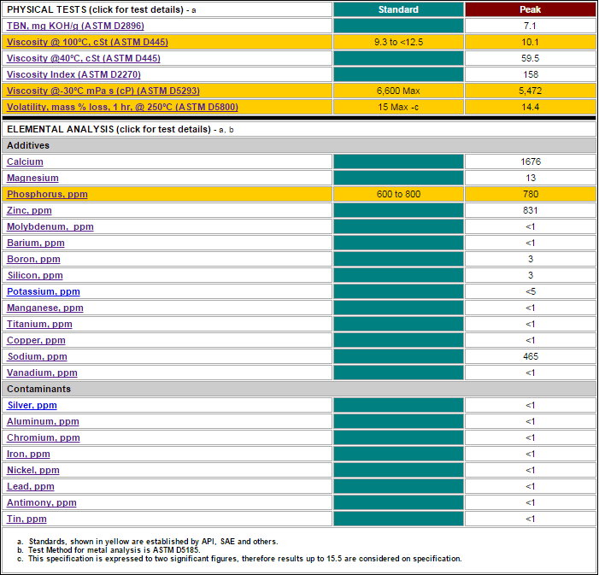Screen dimensions: 599x575
Task: Click the dark red Peak column header
Action: pyautogui.click(x=530, y=9)
